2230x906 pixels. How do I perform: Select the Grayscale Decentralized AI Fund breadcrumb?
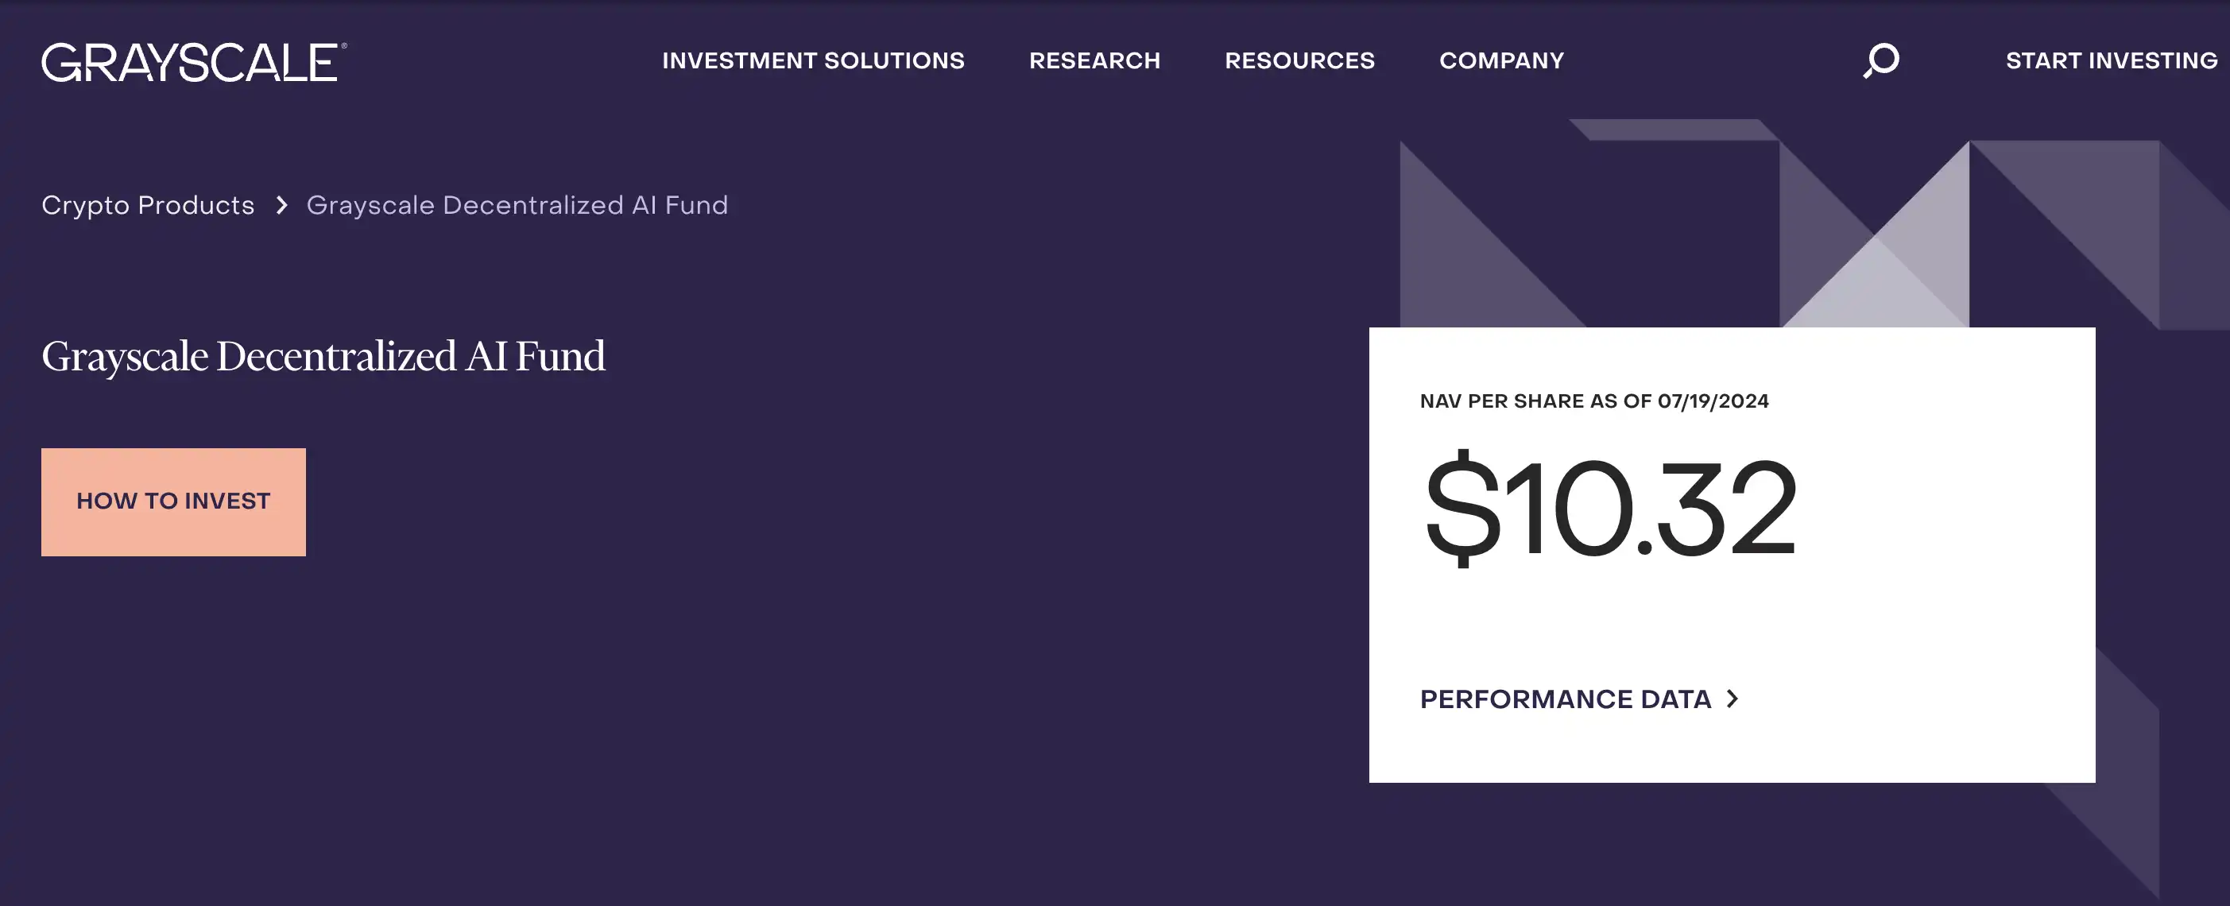tap(517, 205)
